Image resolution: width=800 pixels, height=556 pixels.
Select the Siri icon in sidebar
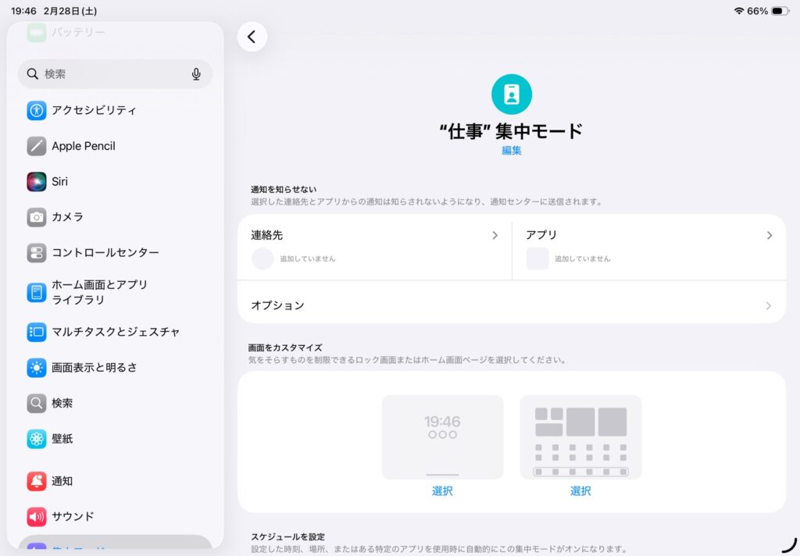37,181
